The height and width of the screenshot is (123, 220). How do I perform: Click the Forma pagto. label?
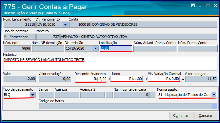point(168,89)
